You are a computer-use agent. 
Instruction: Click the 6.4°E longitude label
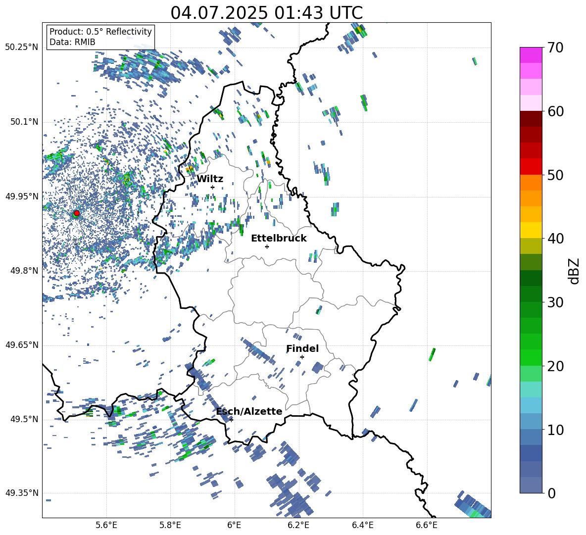point(362,525)
